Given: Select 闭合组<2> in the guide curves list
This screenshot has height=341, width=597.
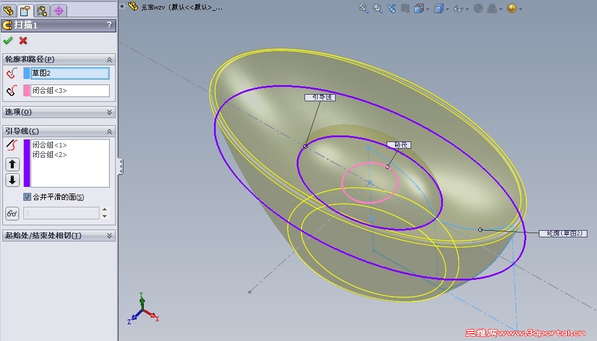Looking at the screenshot, I should (x=50, y=155).
